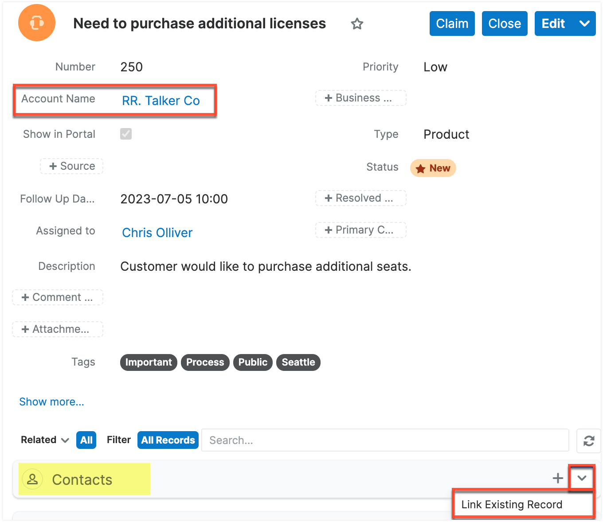Image resolution: width=603 pixels, height=522 pixels.
Task: Click the refresh subpanels icon
Action: pos(588,441)
